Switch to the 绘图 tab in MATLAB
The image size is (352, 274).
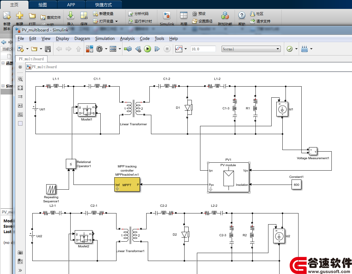(x=43, y=5)
